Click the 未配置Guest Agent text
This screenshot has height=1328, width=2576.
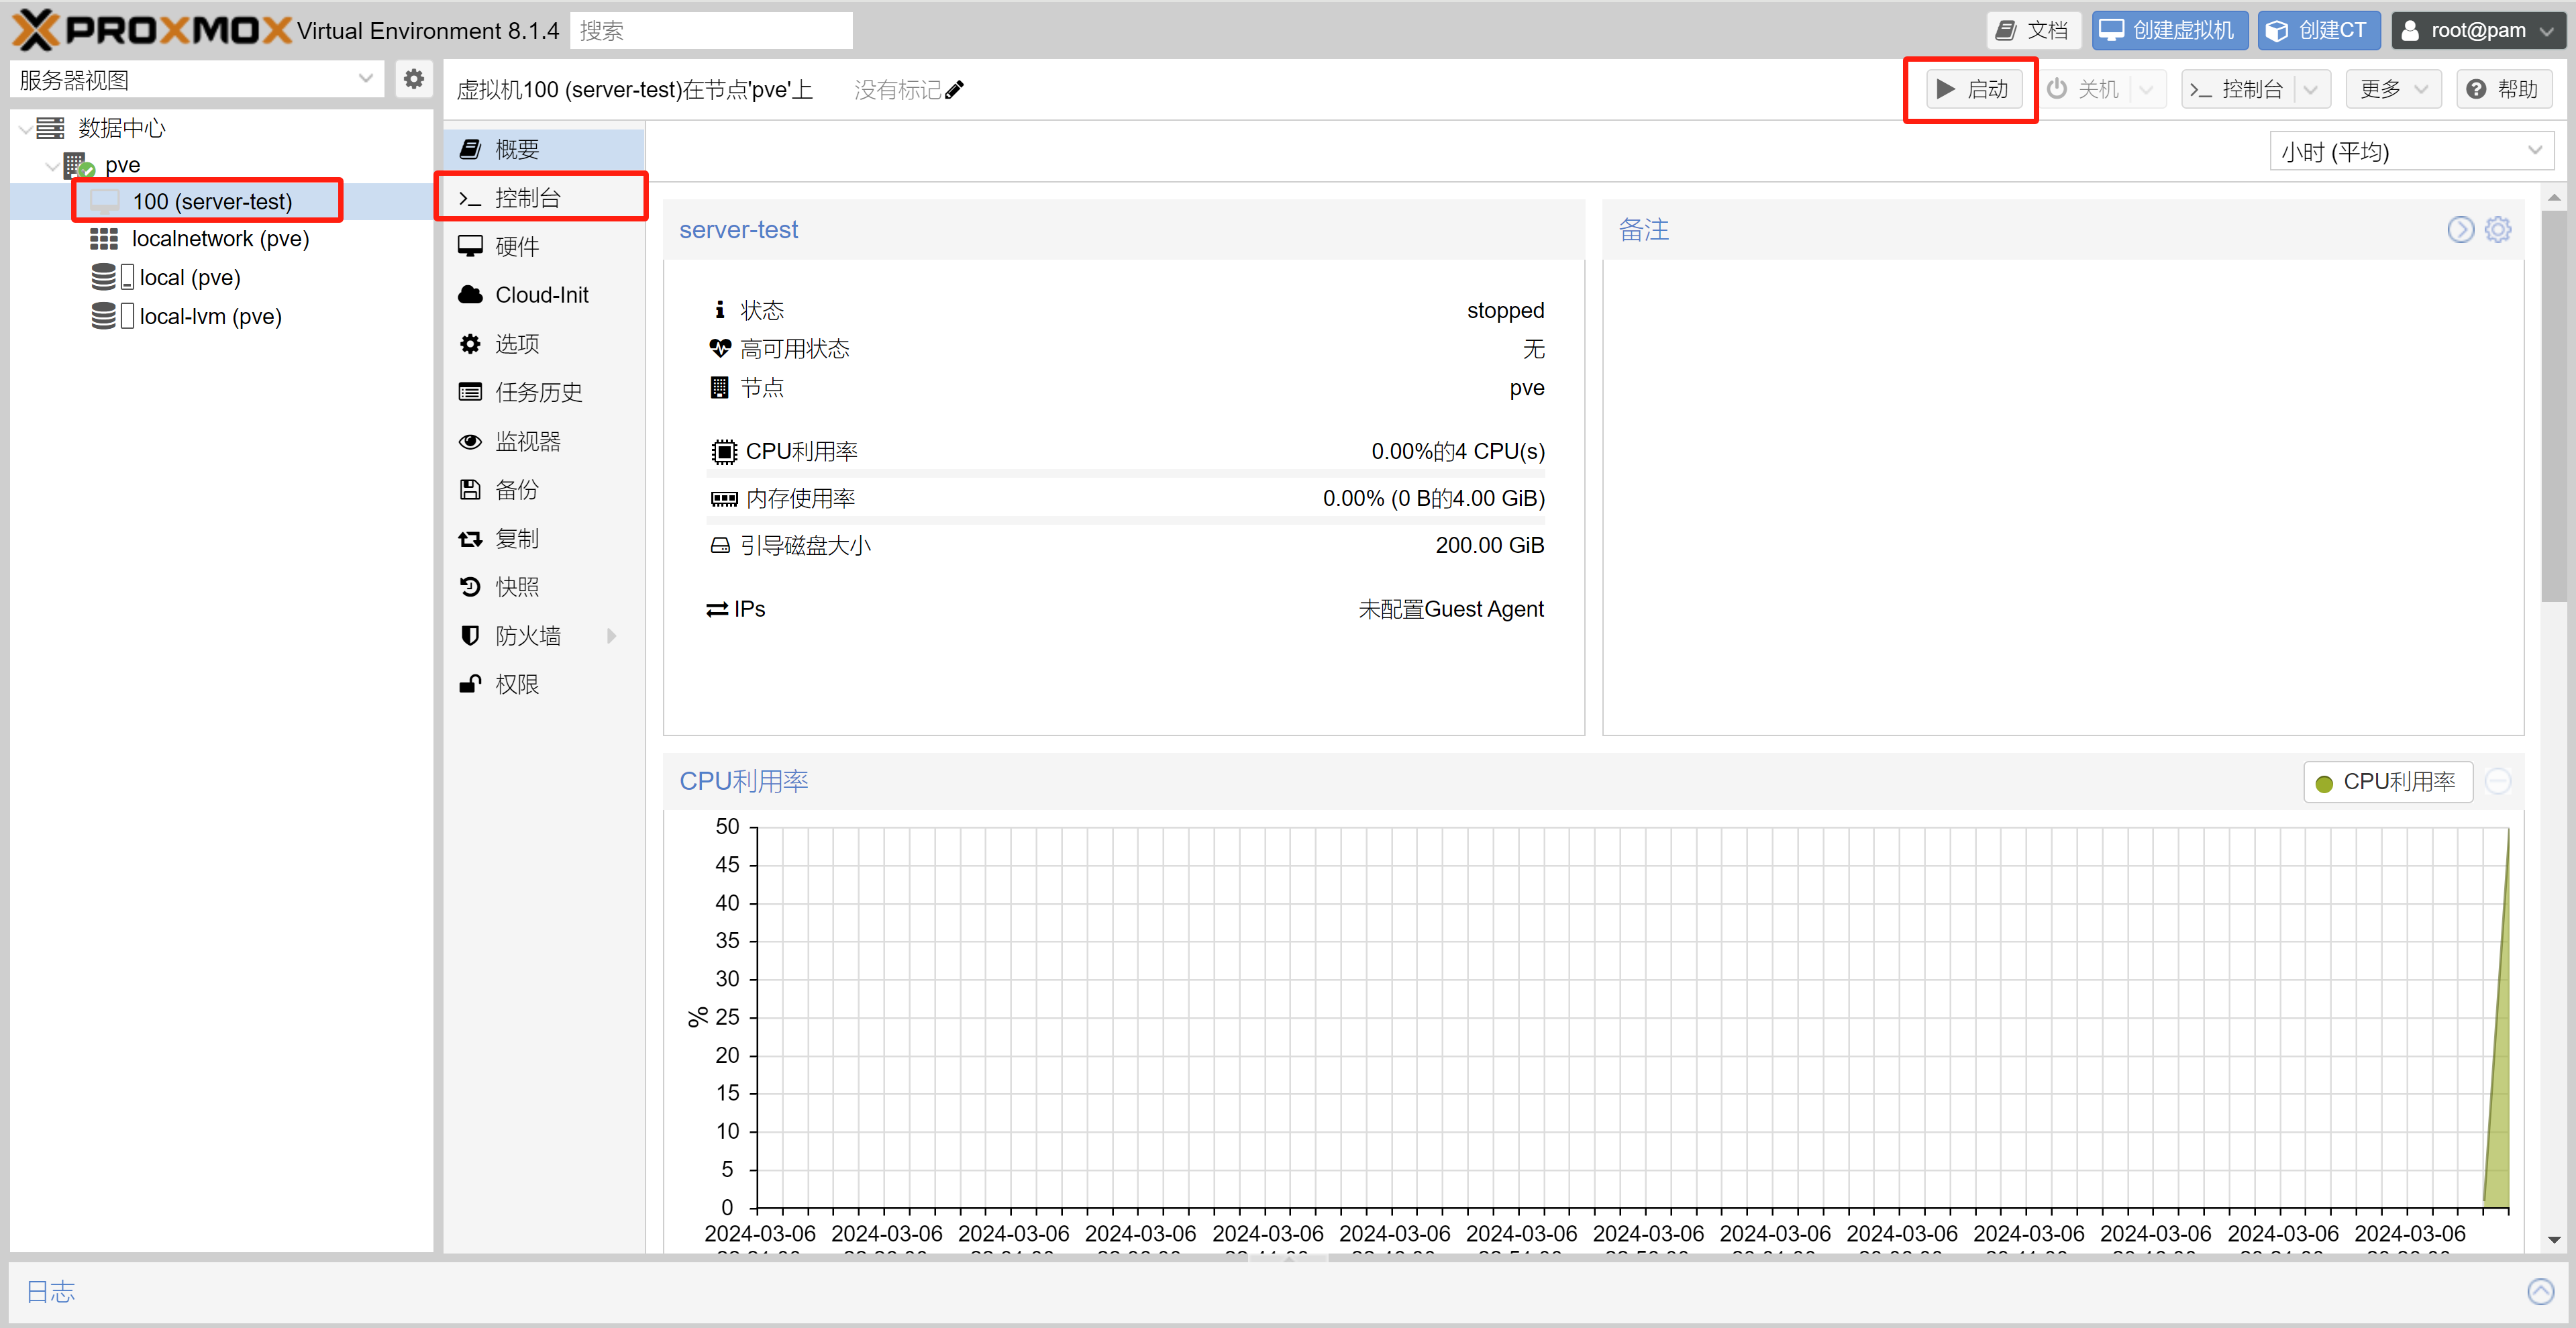(1451, 609)
